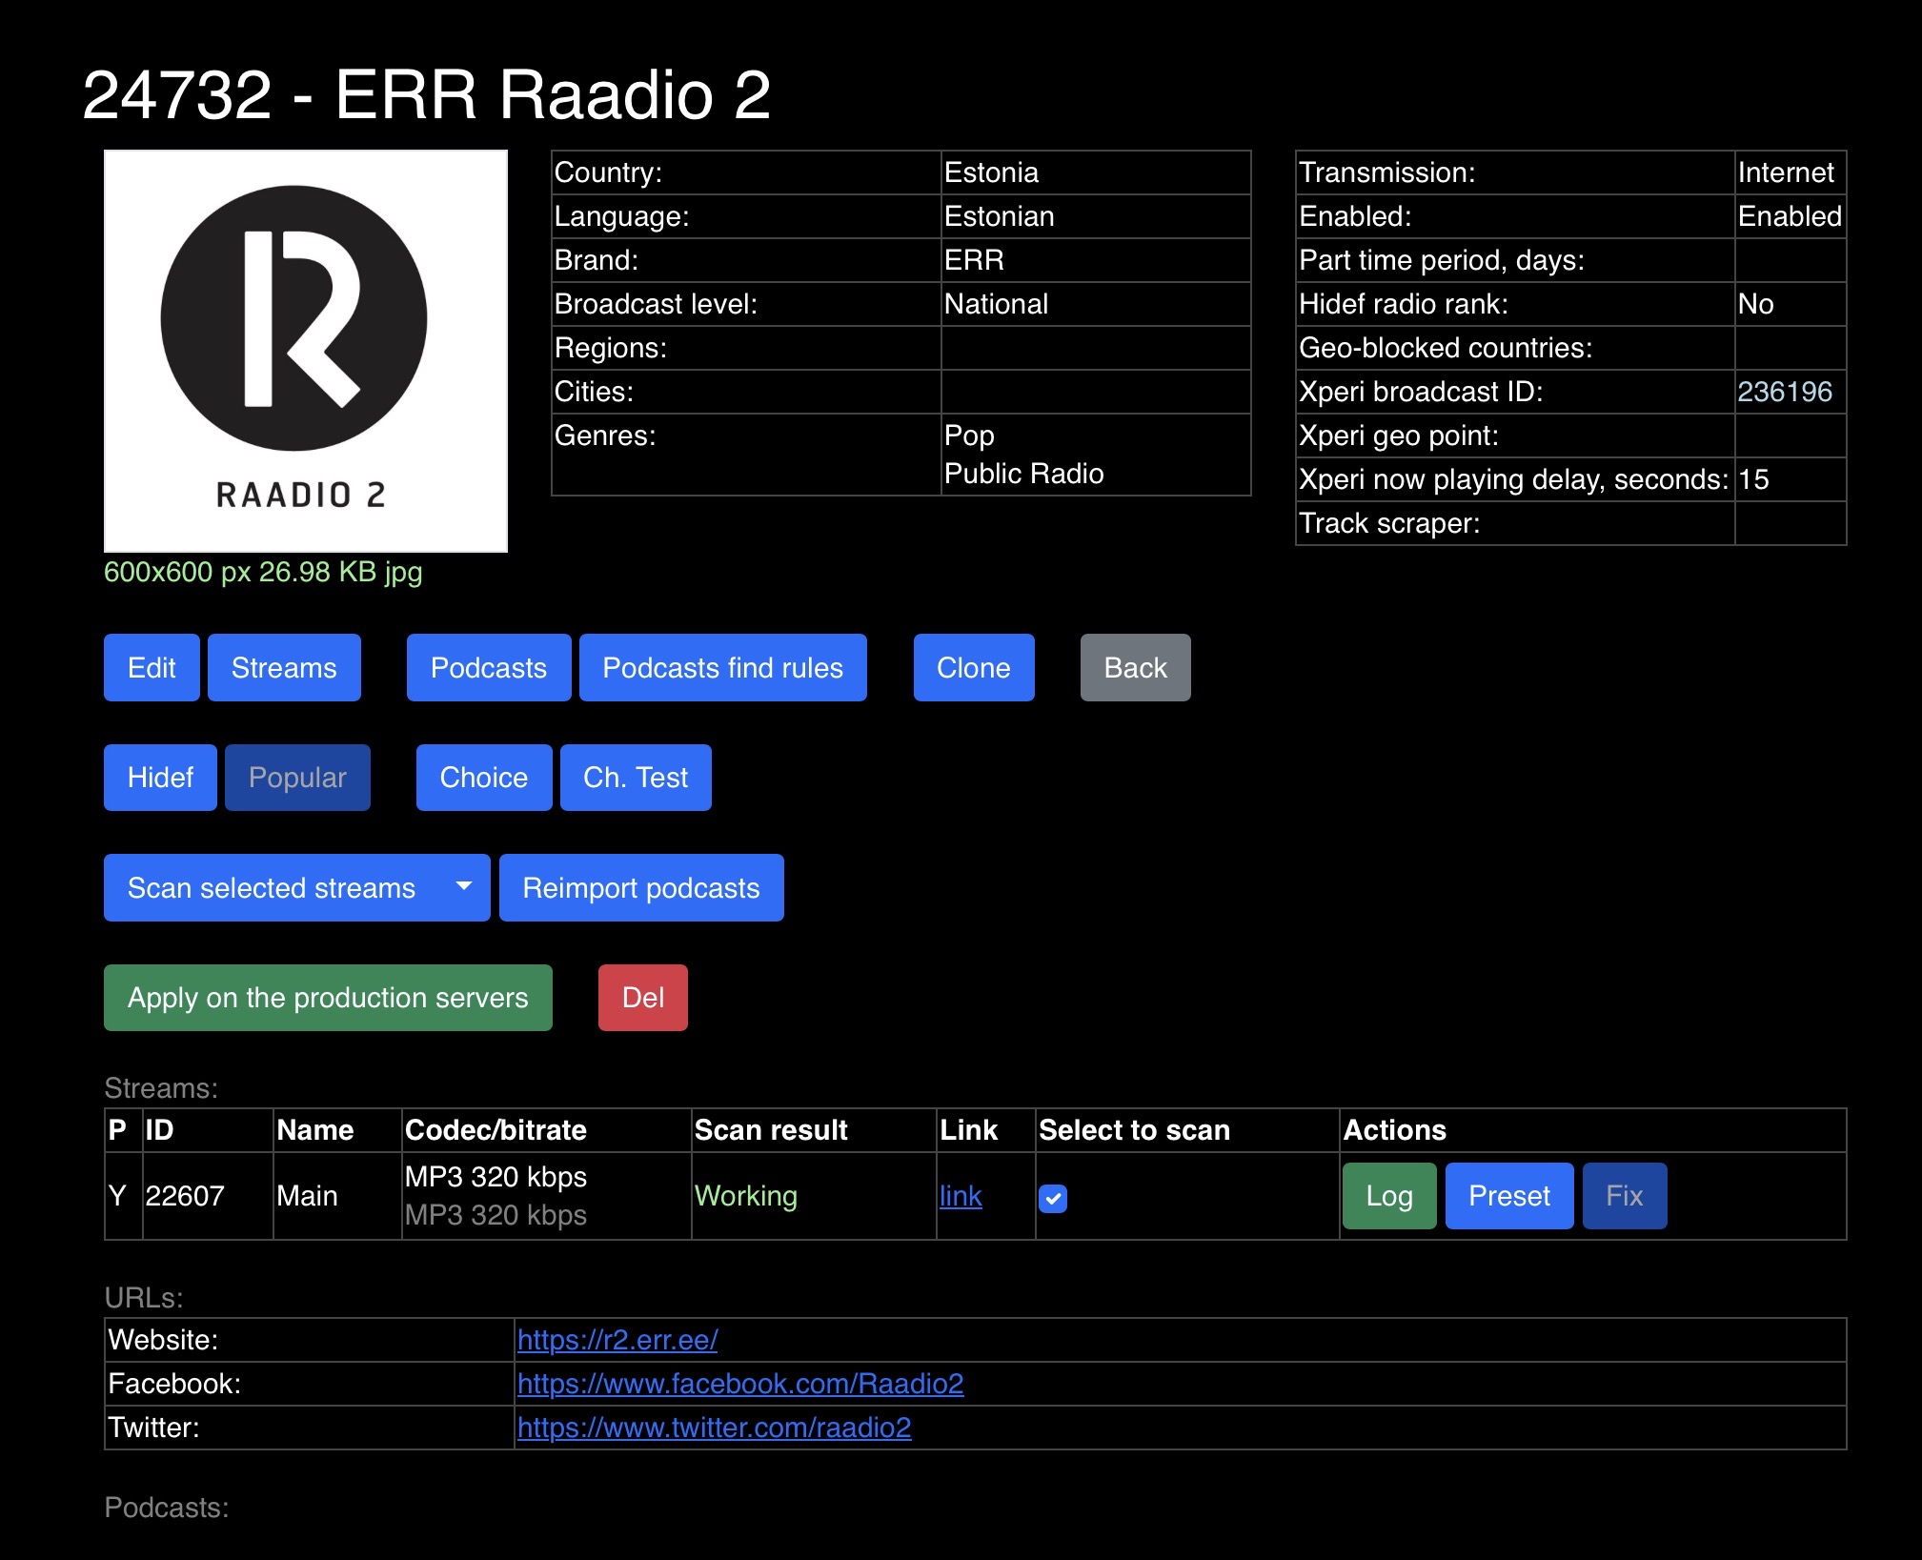
Task: Clone this station
Action: pyautogui.click(x=973, y=667)
